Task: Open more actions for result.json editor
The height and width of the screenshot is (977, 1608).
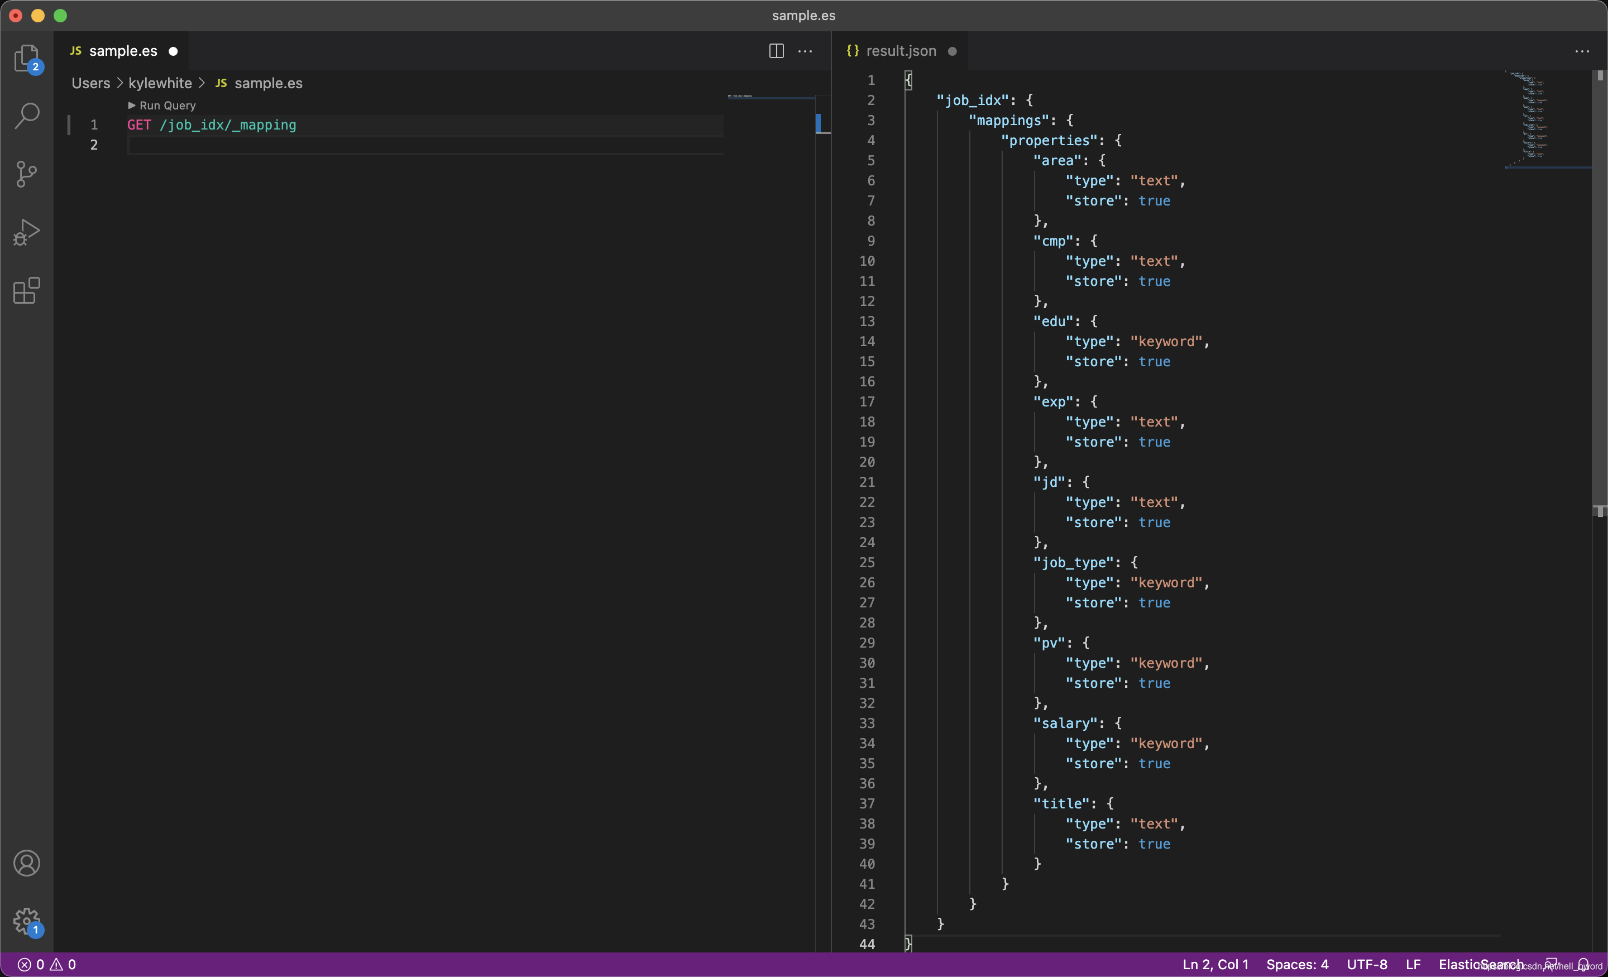Action: (x=1582, y=51)
